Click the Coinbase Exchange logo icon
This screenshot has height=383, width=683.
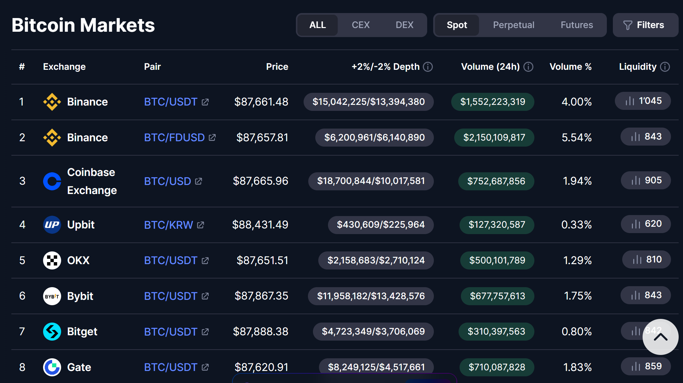pyautogui.click(x=52, y=181)
